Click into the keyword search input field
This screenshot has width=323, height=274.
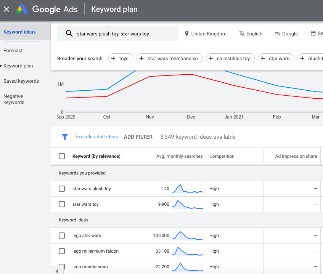(x=117, y=34)
